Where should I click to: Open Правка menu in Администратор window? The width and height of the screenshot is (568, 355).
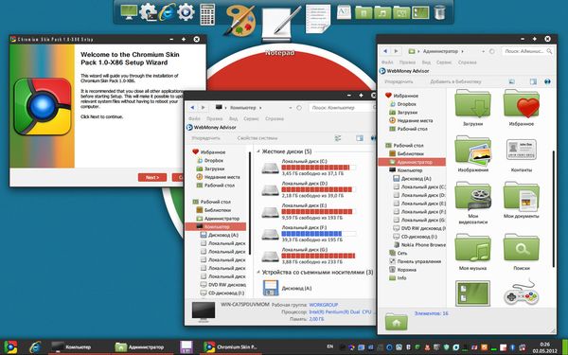click(407, 62)
